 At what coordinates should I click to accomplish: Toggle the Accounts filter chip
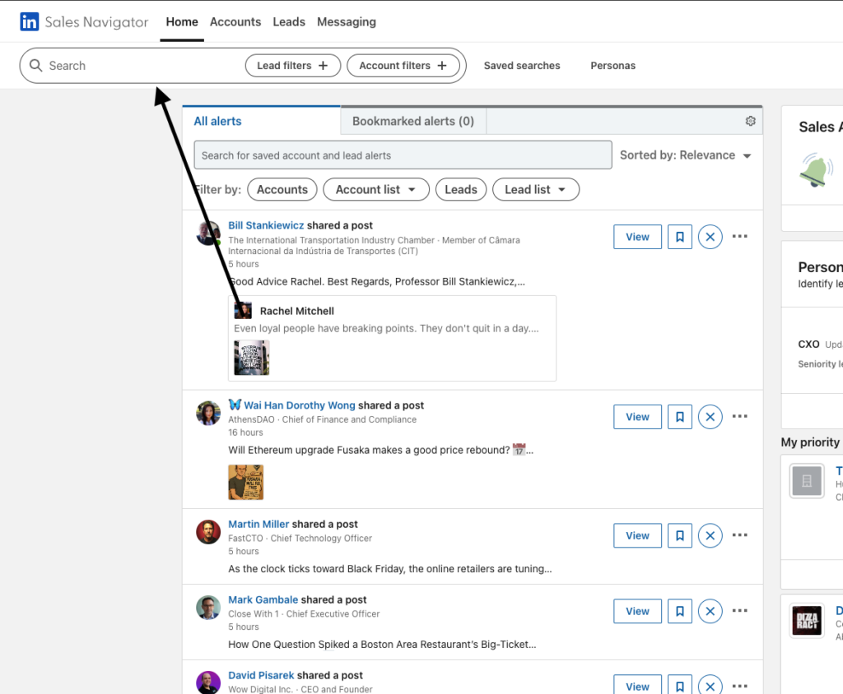pyautogui.click(x=282, y=189)
